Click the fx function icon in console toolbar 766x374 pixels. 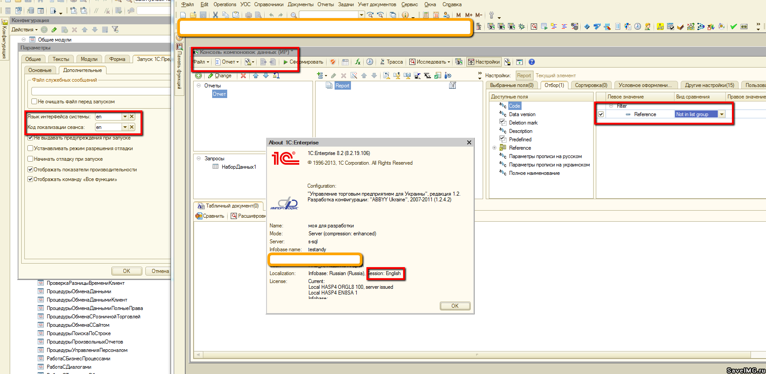358,62
